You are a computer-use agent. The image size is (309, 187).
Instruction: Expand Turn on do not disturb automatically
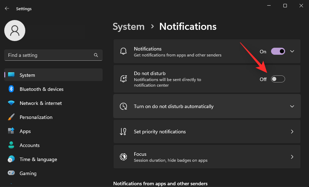[292, 106]
